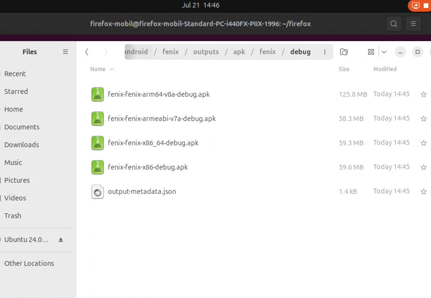
Task: Navigate to apk in path bar
Action: click(x=239, y=52)
